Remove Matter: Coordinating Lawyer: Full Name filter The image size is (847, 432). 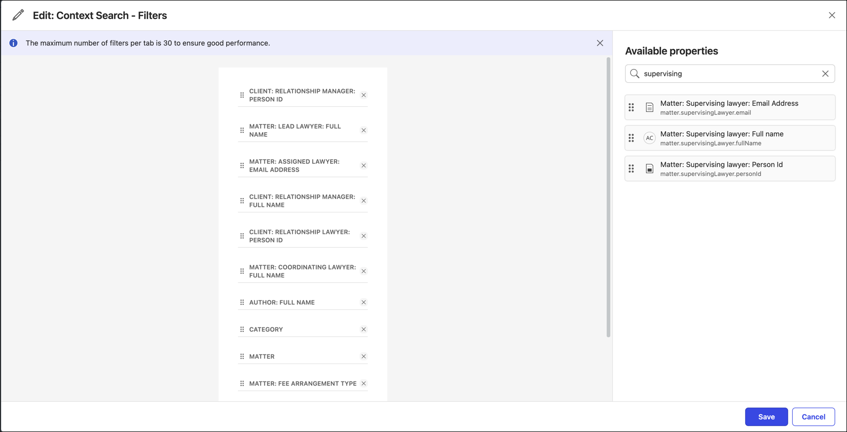pyautogui.click(x=363, y=271)
